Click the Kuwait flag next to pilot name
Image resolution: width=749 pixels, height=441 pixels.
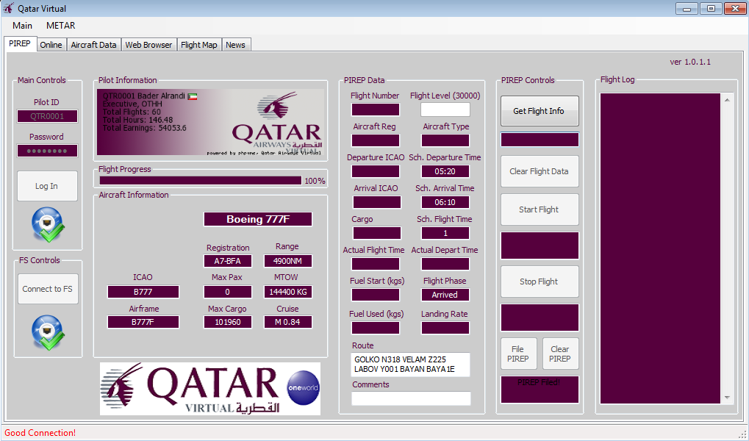[x=193, y=96]
